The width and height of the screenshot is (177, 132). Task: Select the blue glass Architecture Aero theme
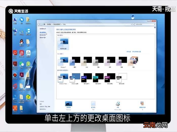(75, 62)
